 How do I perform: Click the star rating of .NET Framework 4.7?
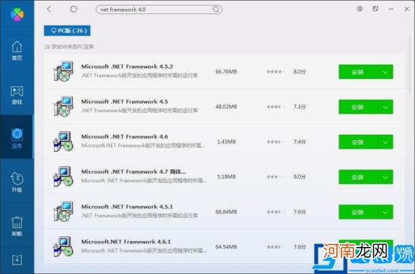tap(276, 177)
